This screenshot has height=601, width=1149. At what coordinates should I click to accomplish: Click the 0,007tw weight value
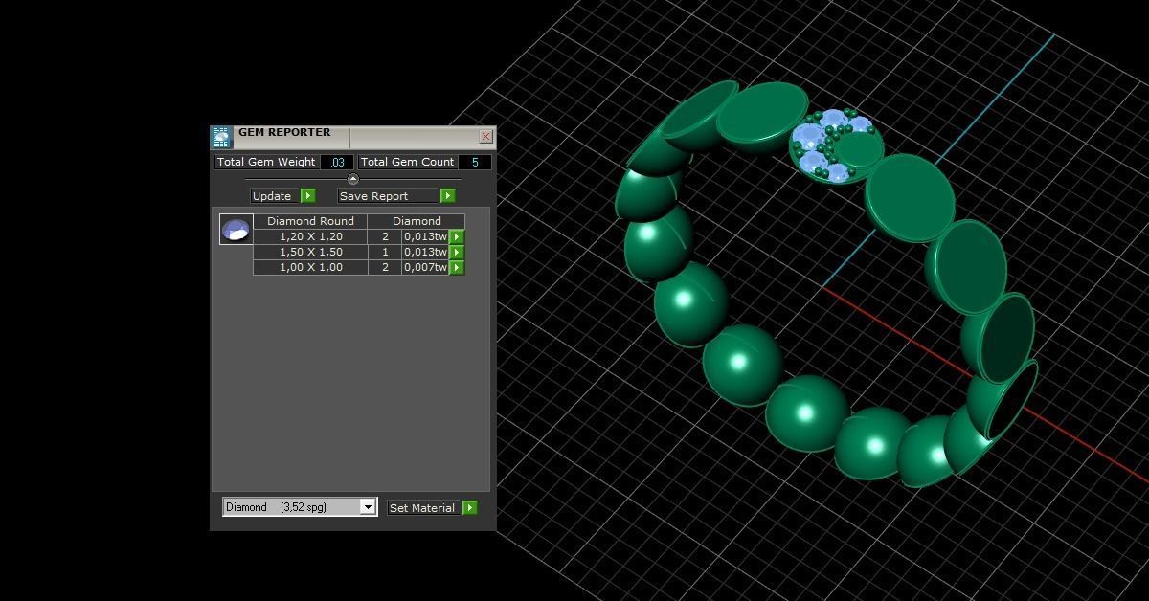point(425,267)
